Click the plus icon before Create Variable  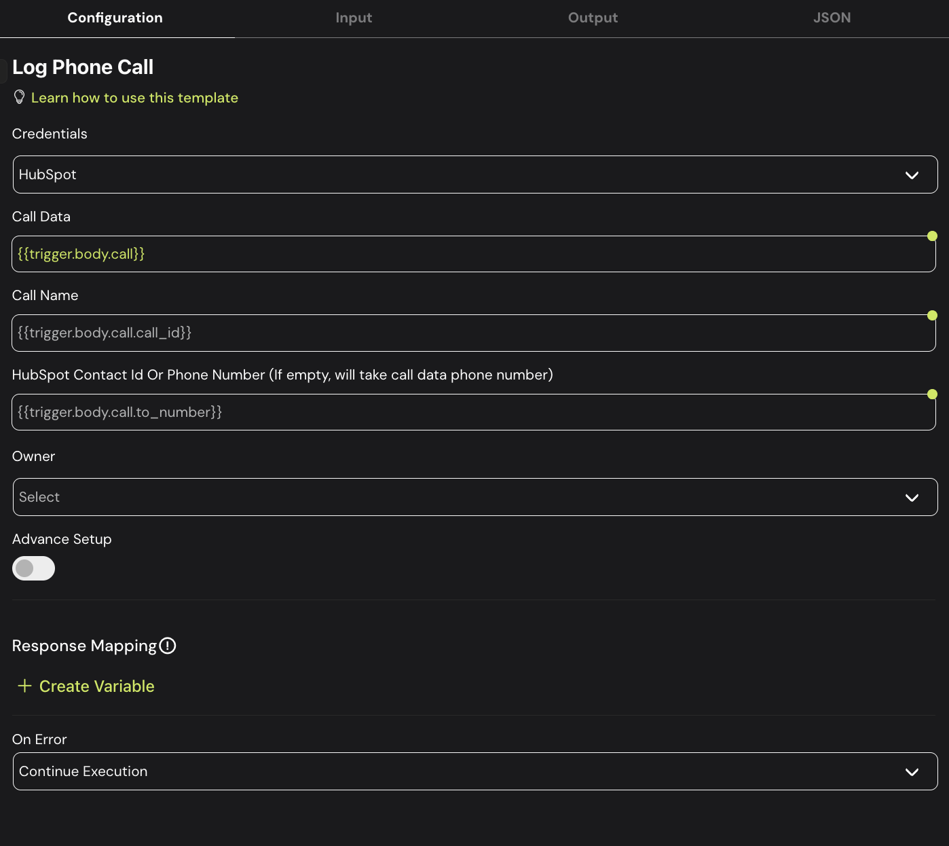point(25,686)
